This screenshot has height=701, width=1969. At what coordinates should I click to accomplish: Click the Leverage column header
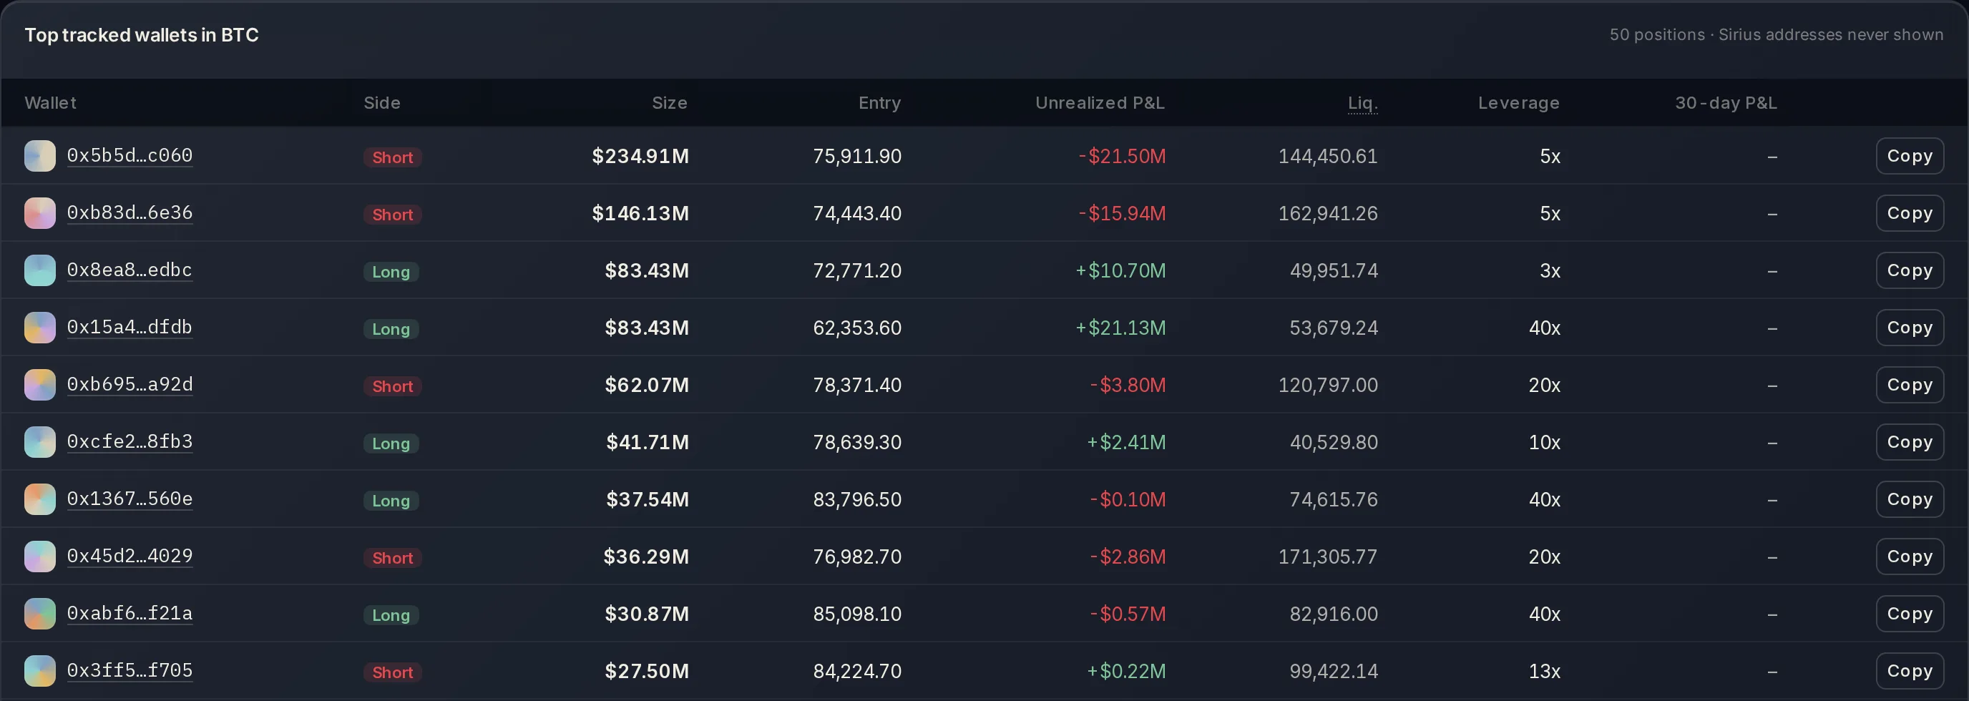(x=1519, y=103)
